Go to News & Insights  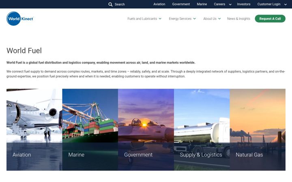point(238,19)
